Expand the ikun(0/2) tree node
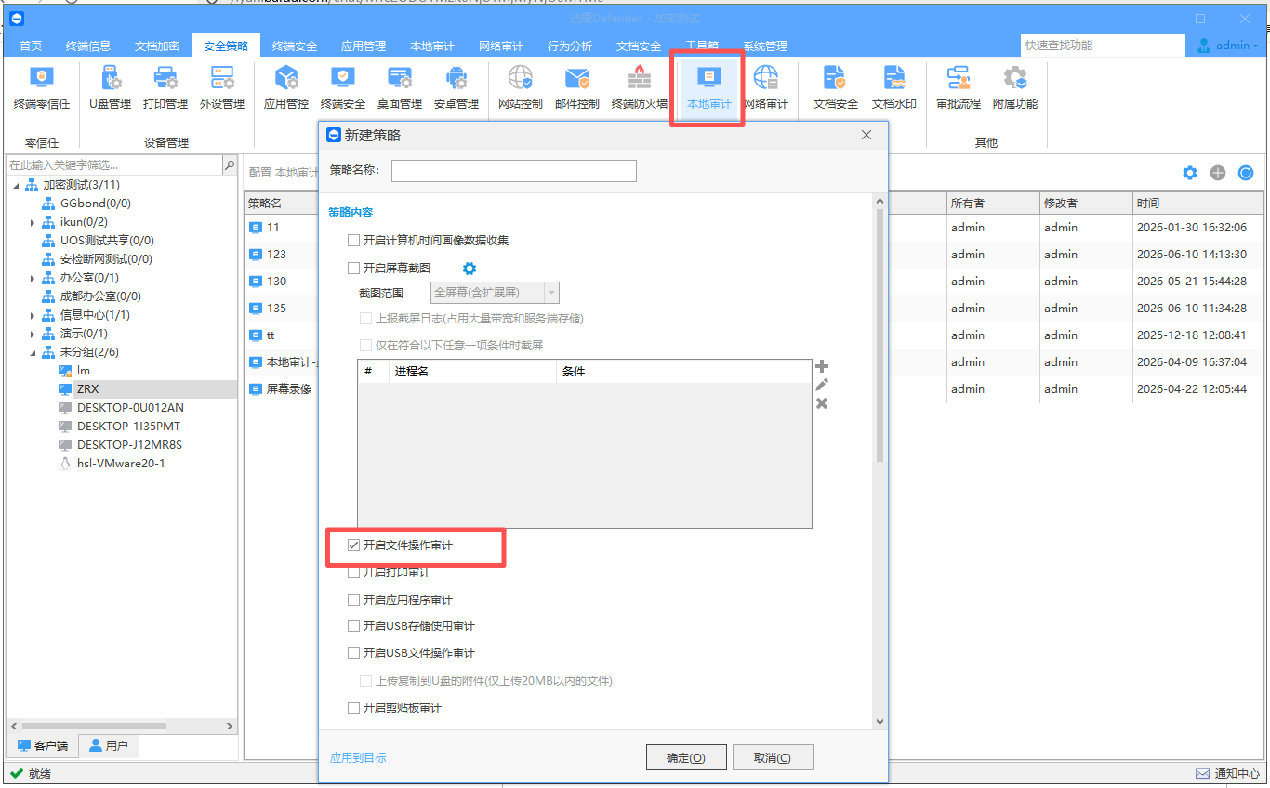This screenshot has height=788, width=1270. pos(33,222)
